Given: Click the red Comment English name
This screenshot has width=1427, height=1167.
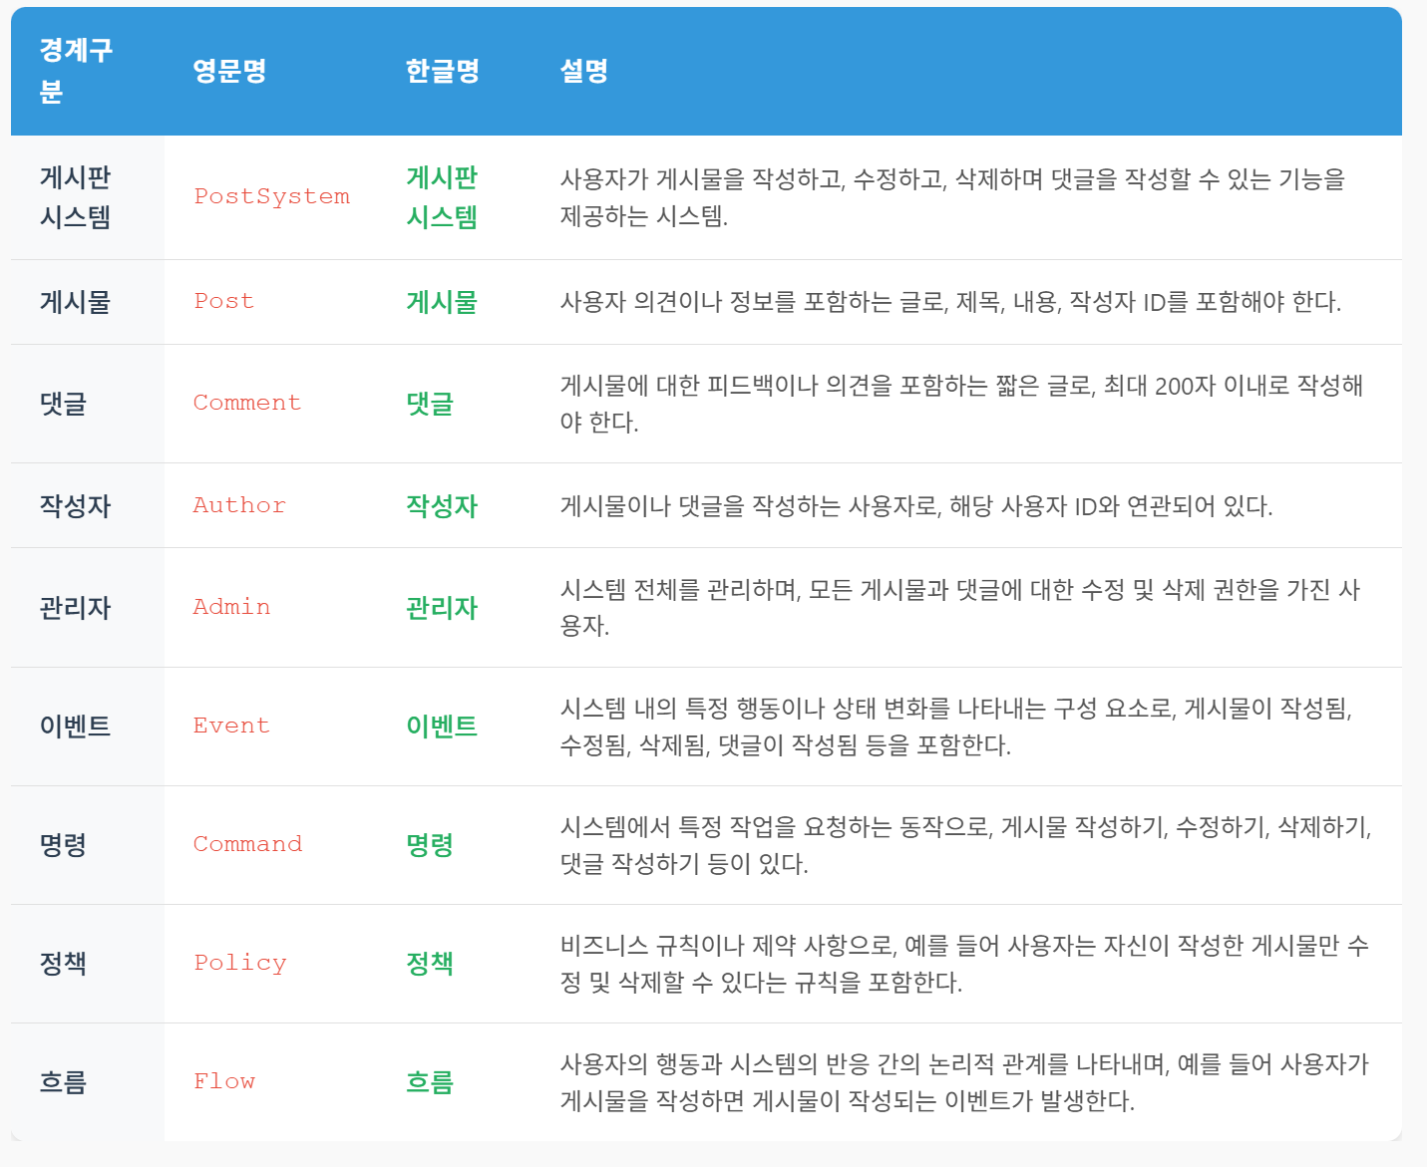Looking at the screenshot, I should point(246,403).
